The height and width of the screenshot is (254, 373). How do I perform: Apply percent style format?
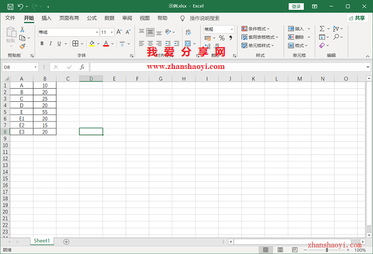coord(222,38)
